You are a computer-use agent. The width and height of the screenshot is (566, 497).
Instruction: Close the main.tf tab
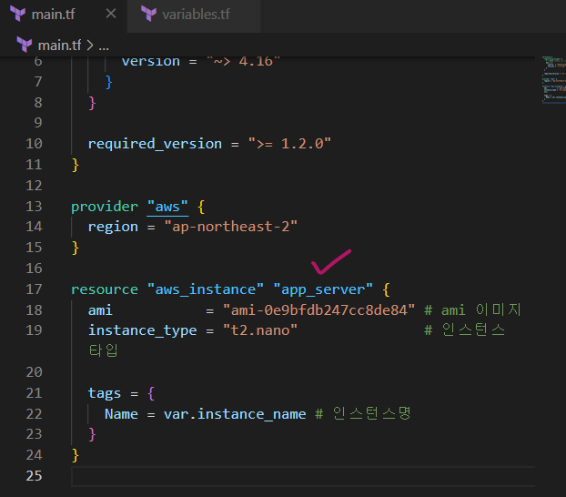[x=110, y=15]
